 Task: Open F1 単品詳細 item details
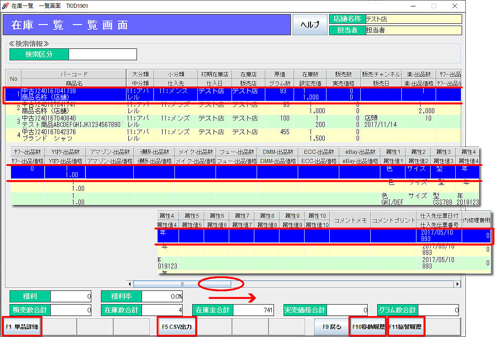click(x=22, y=327)
